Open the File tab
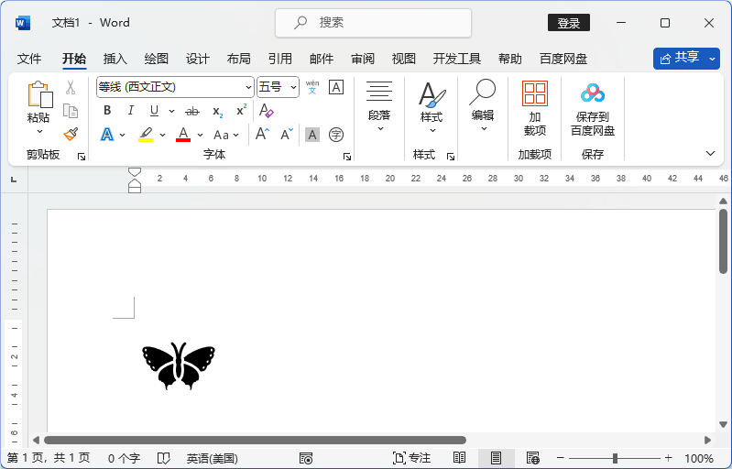 click(x=29, y=59)
